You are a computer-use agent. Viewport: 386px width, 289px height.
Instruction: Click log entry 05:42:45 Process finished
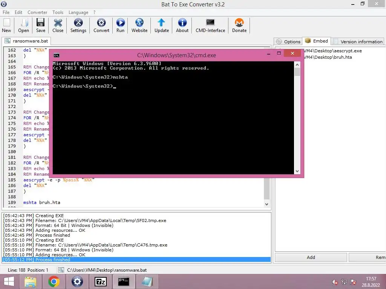[x=37, y=235]
